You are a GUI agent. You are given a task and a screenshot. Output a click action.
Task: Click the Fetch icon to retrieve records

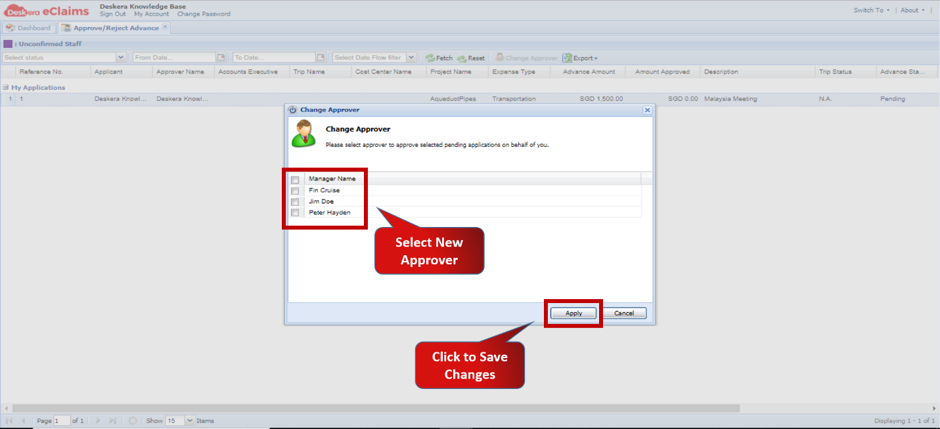coord(430,58)
